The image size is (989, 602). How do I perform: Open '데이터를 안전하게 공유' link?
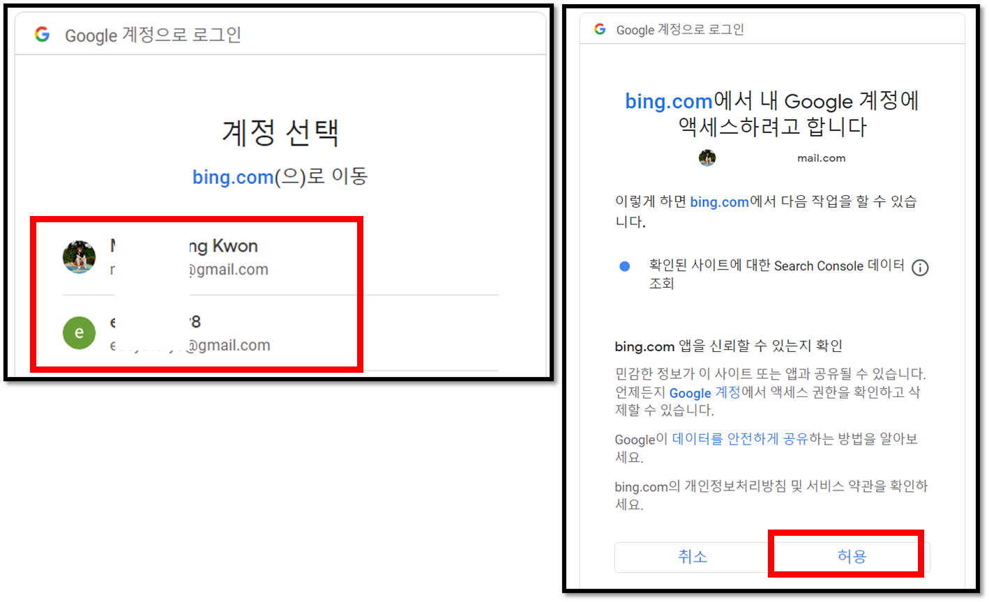click(740, 439)
